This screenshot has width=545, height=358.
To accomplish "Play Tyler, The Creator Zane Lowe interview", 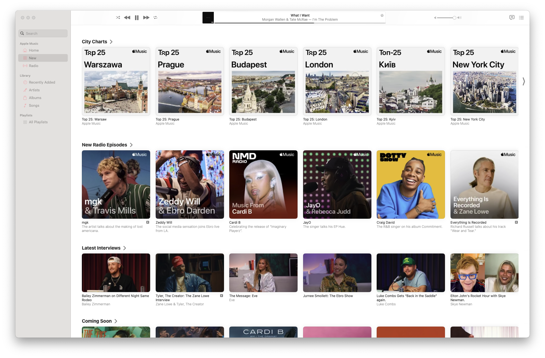I will click(190, 273).
